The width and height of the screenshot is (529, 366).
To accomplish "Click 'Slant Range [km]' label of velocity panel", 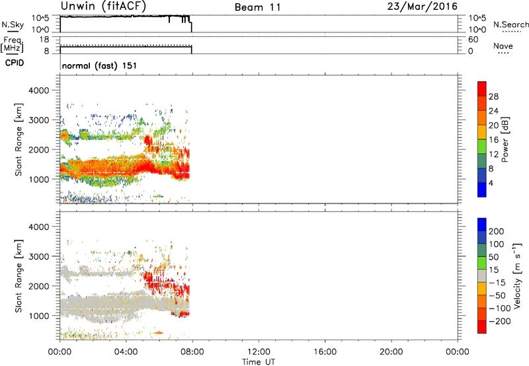I will [19, 276].
